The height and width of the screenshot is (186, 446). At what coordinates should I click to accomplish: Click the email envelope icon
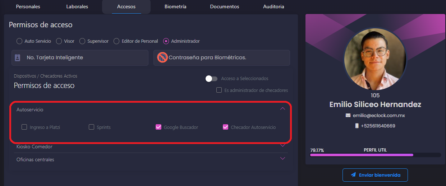348,116
